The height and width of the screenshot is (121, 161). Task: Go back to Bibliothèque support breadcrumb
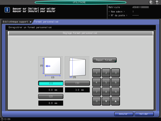tap(15, 22)
